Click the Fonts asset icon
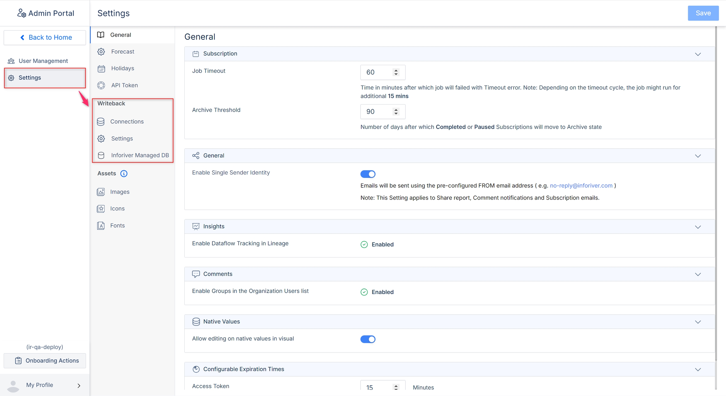The width and height of the screenshot is (726, 396). pyautogui.click(x=101, y=226)
